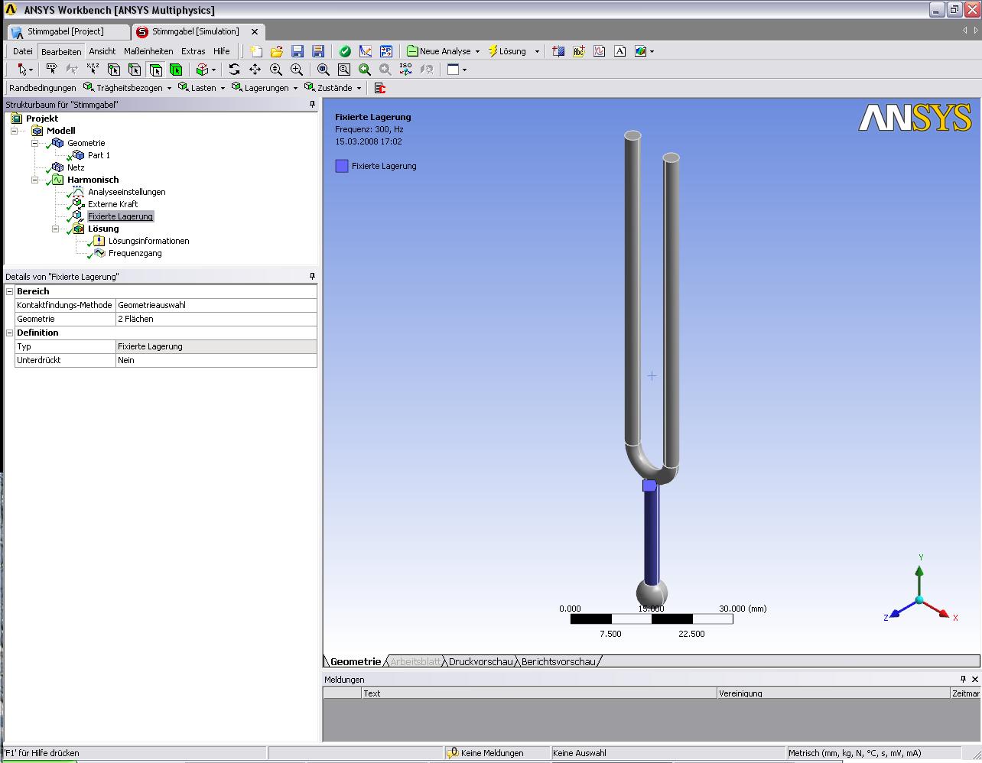Toggle the face selection filter icon
Image resolution: width=982 pixels, height=763 pixels.
click(x=155, y=70)
